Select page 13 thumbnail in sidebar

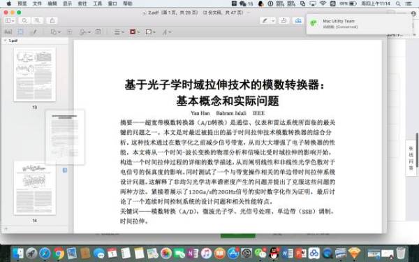coord(35,74)
